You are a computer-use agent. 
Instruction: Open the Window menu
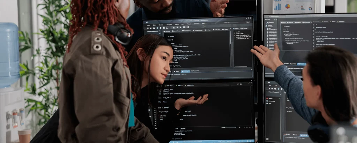pyautogui.click(x=197, y=24)
